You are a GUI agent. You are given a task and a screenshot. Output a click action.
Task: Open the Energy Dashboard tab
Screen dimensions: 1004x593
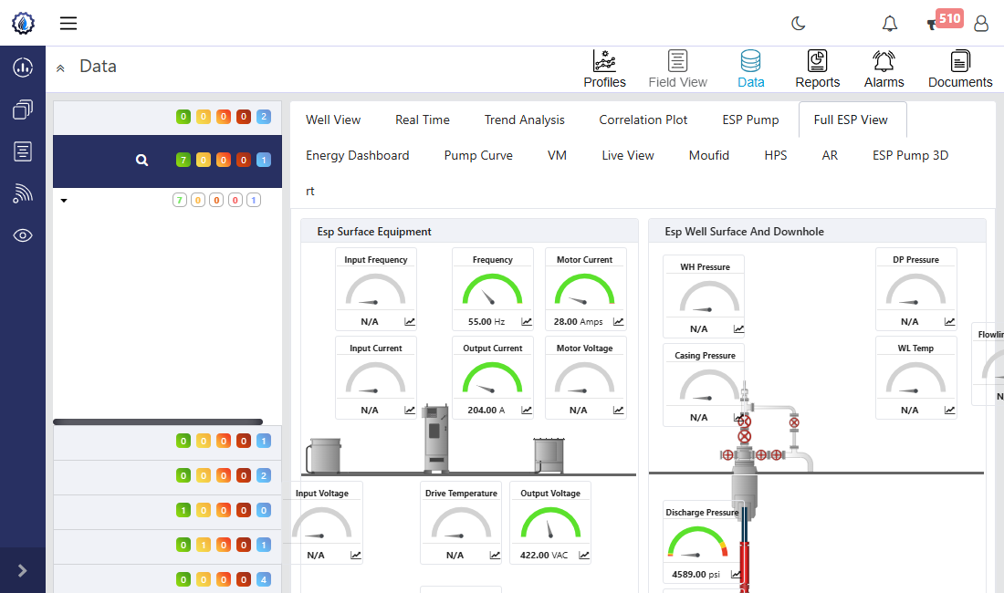point(357,155)
